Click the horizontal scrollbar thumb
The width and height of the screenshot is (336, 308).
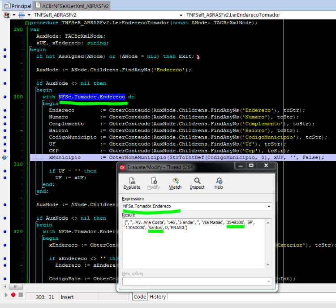pos(16,286)
